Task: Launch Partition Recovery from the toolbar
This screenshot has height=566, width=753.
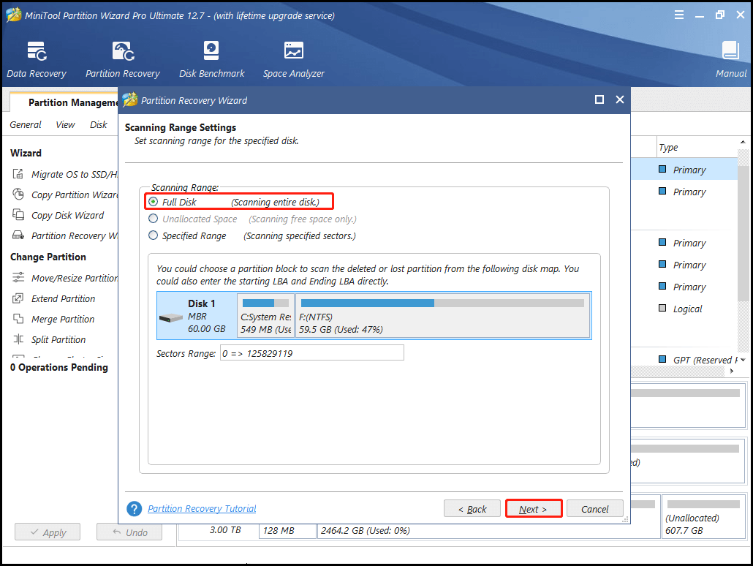Action: point(123,59)
